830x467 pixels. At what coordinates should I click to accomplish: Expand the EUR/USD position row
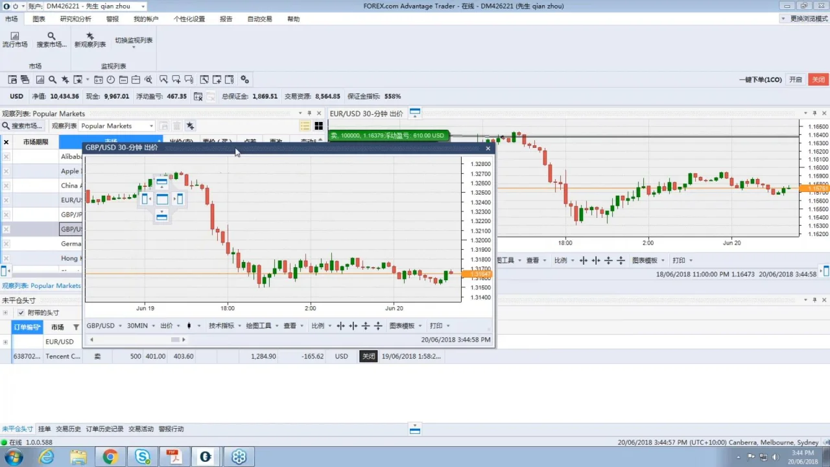click(x=5, y=342)
